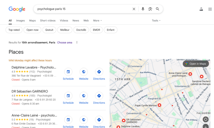214x128 pixels.
Task: Click Schedule icon for Anne-Claire Lainé
Action: click(x=68, y=120)
